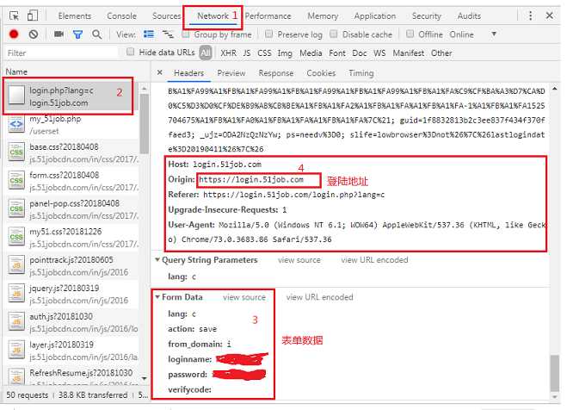Open the Cookies tab
The height and width of the screenshot is (410, 567).
click(x=321, y=72)
